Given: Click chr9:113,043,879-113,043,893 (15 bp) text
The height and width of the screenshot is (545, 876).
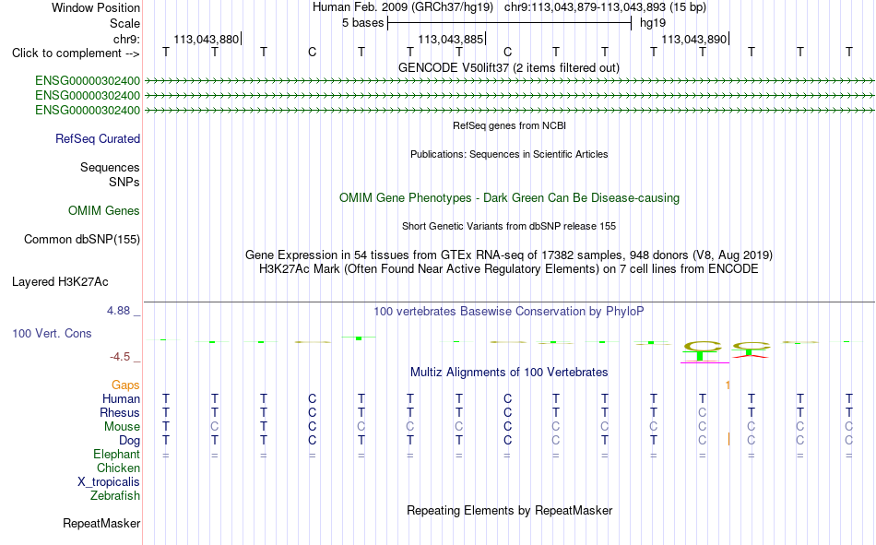Looking at the screenshot, I should (x=605, y=7).
